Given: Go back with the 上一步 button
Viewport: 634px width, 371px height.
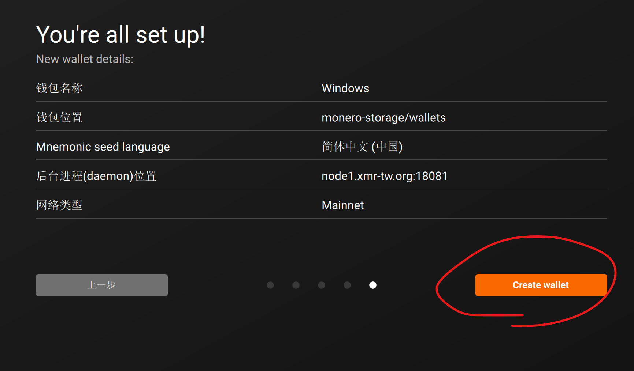Looking at the screenshot, I should click(x=101, y=285).
